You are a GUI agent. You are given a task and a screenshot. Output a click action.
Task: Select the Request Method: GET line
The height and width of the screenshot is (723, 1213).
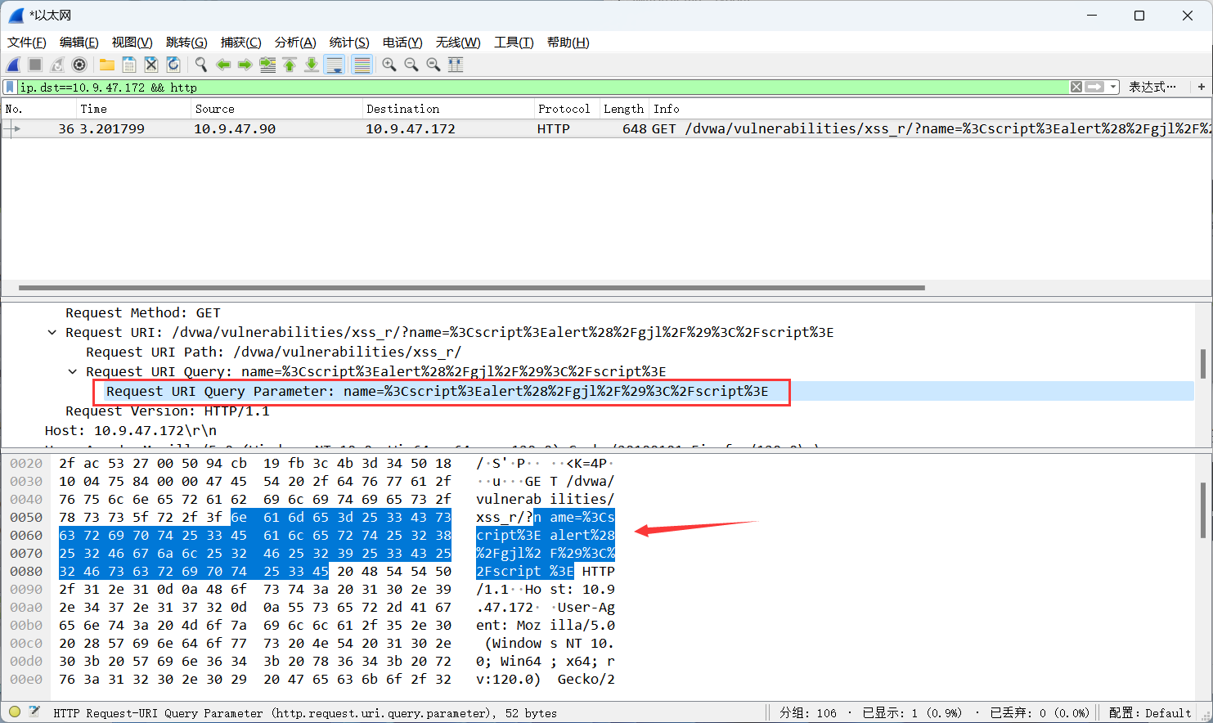pyautogui.click(x=143, y=312)
